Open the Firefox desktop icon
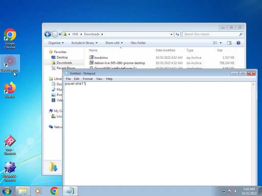The width and height of the screenshot is (262, 196). [10, 90]
